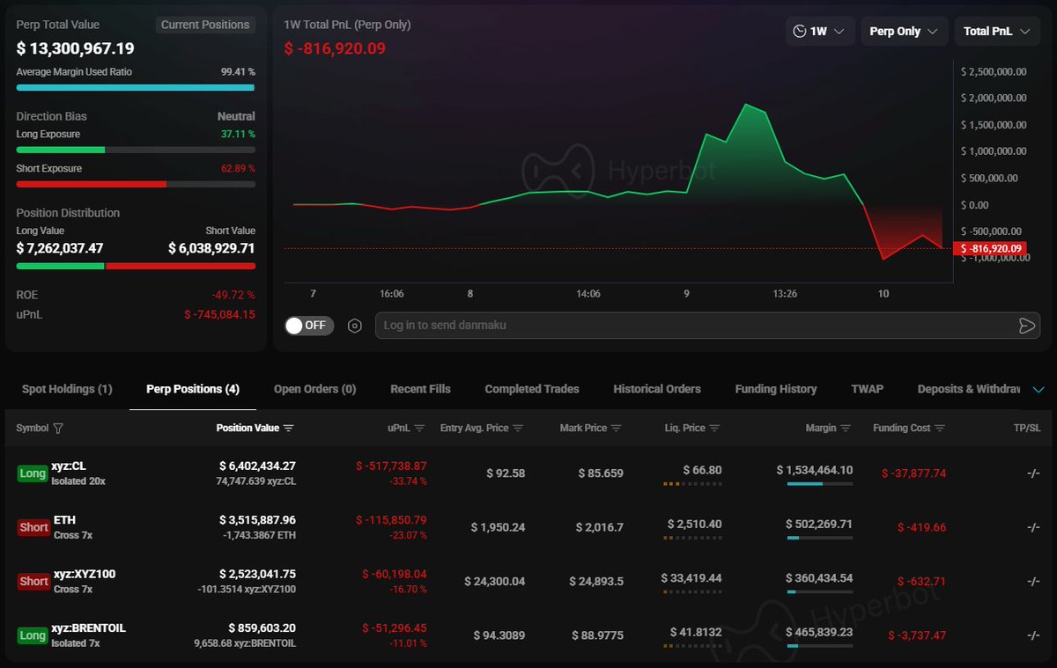Click the Mark Price sort icon

(616, 429)
